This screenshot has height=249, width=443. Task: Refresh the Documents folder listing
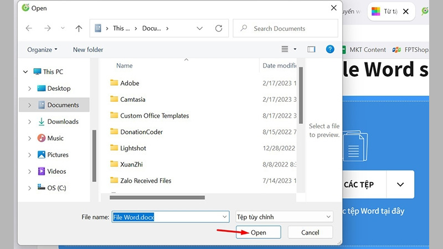[219, 28]
